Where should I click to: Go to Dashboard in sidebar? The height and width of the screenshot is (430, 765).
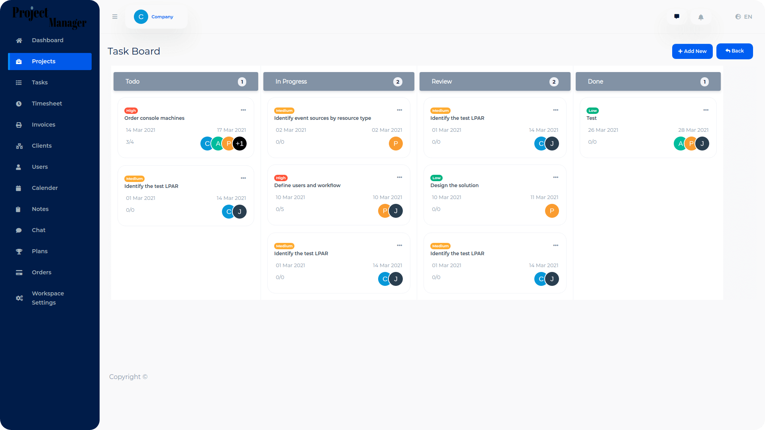pos(47,40)
